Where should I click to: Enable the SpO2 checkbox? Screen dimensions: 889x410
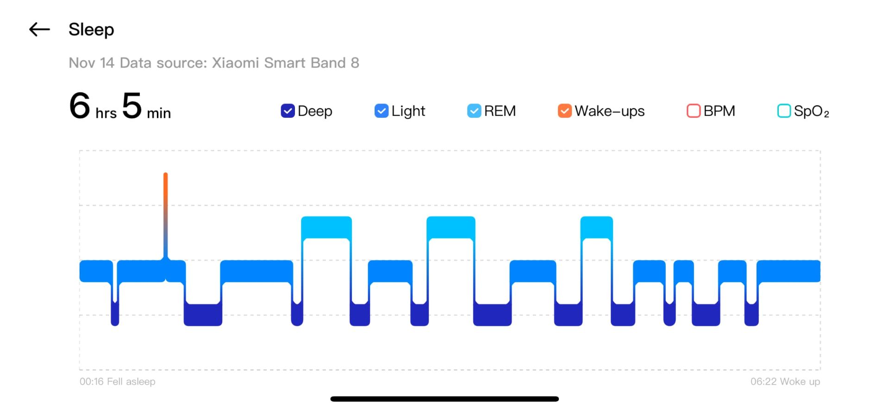[x=784, y=111]
